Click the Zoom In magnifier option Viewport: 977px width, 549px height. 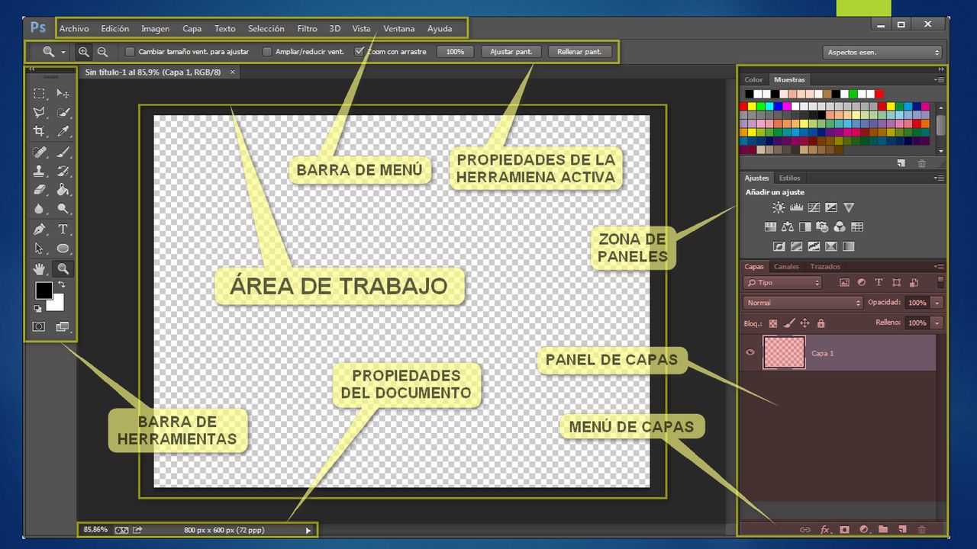click(83, 52)
